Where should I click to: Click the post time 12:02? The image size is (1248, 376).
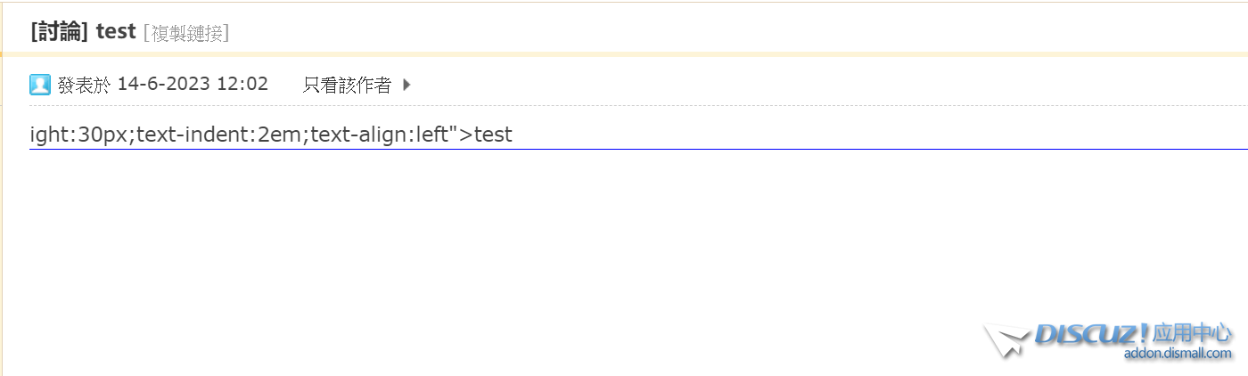[242, 85]
